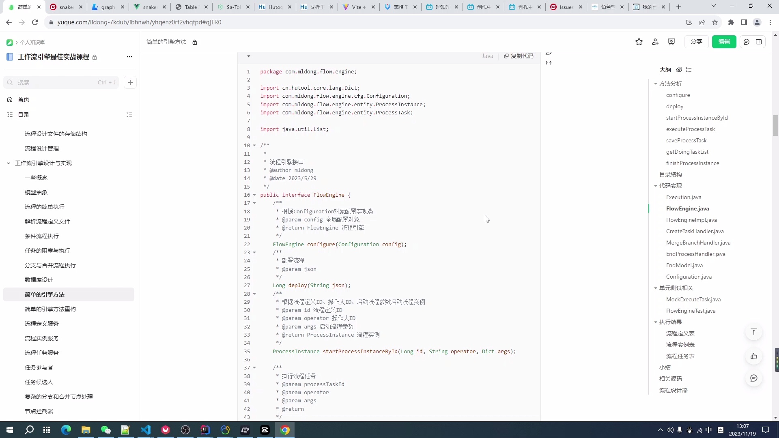The height and width of the screenshot is (438, 779).
Task: Click 复制代码 to copy code
Action: click(x=519, y=56)
